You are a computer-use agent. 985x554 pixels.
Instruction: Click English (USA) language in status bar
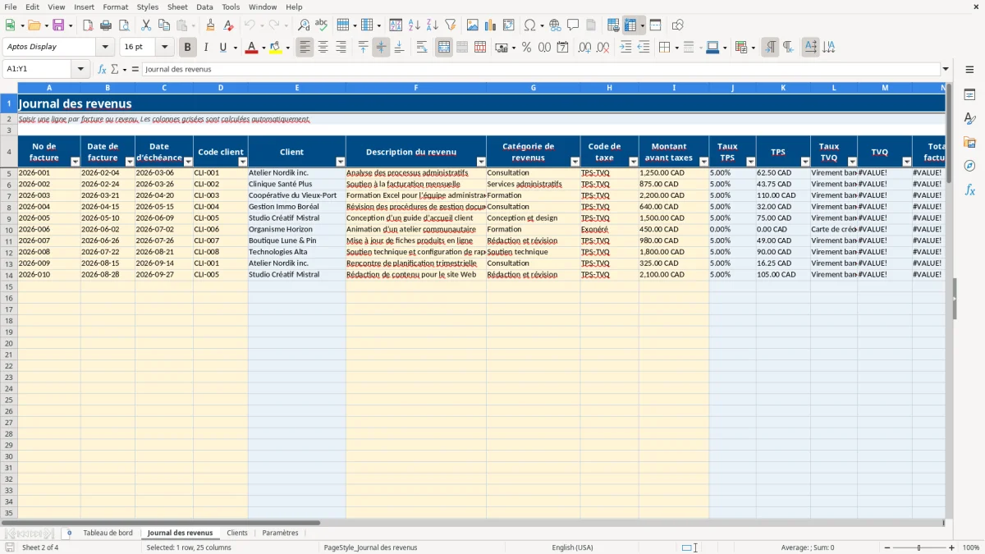[x=572, y=547]
